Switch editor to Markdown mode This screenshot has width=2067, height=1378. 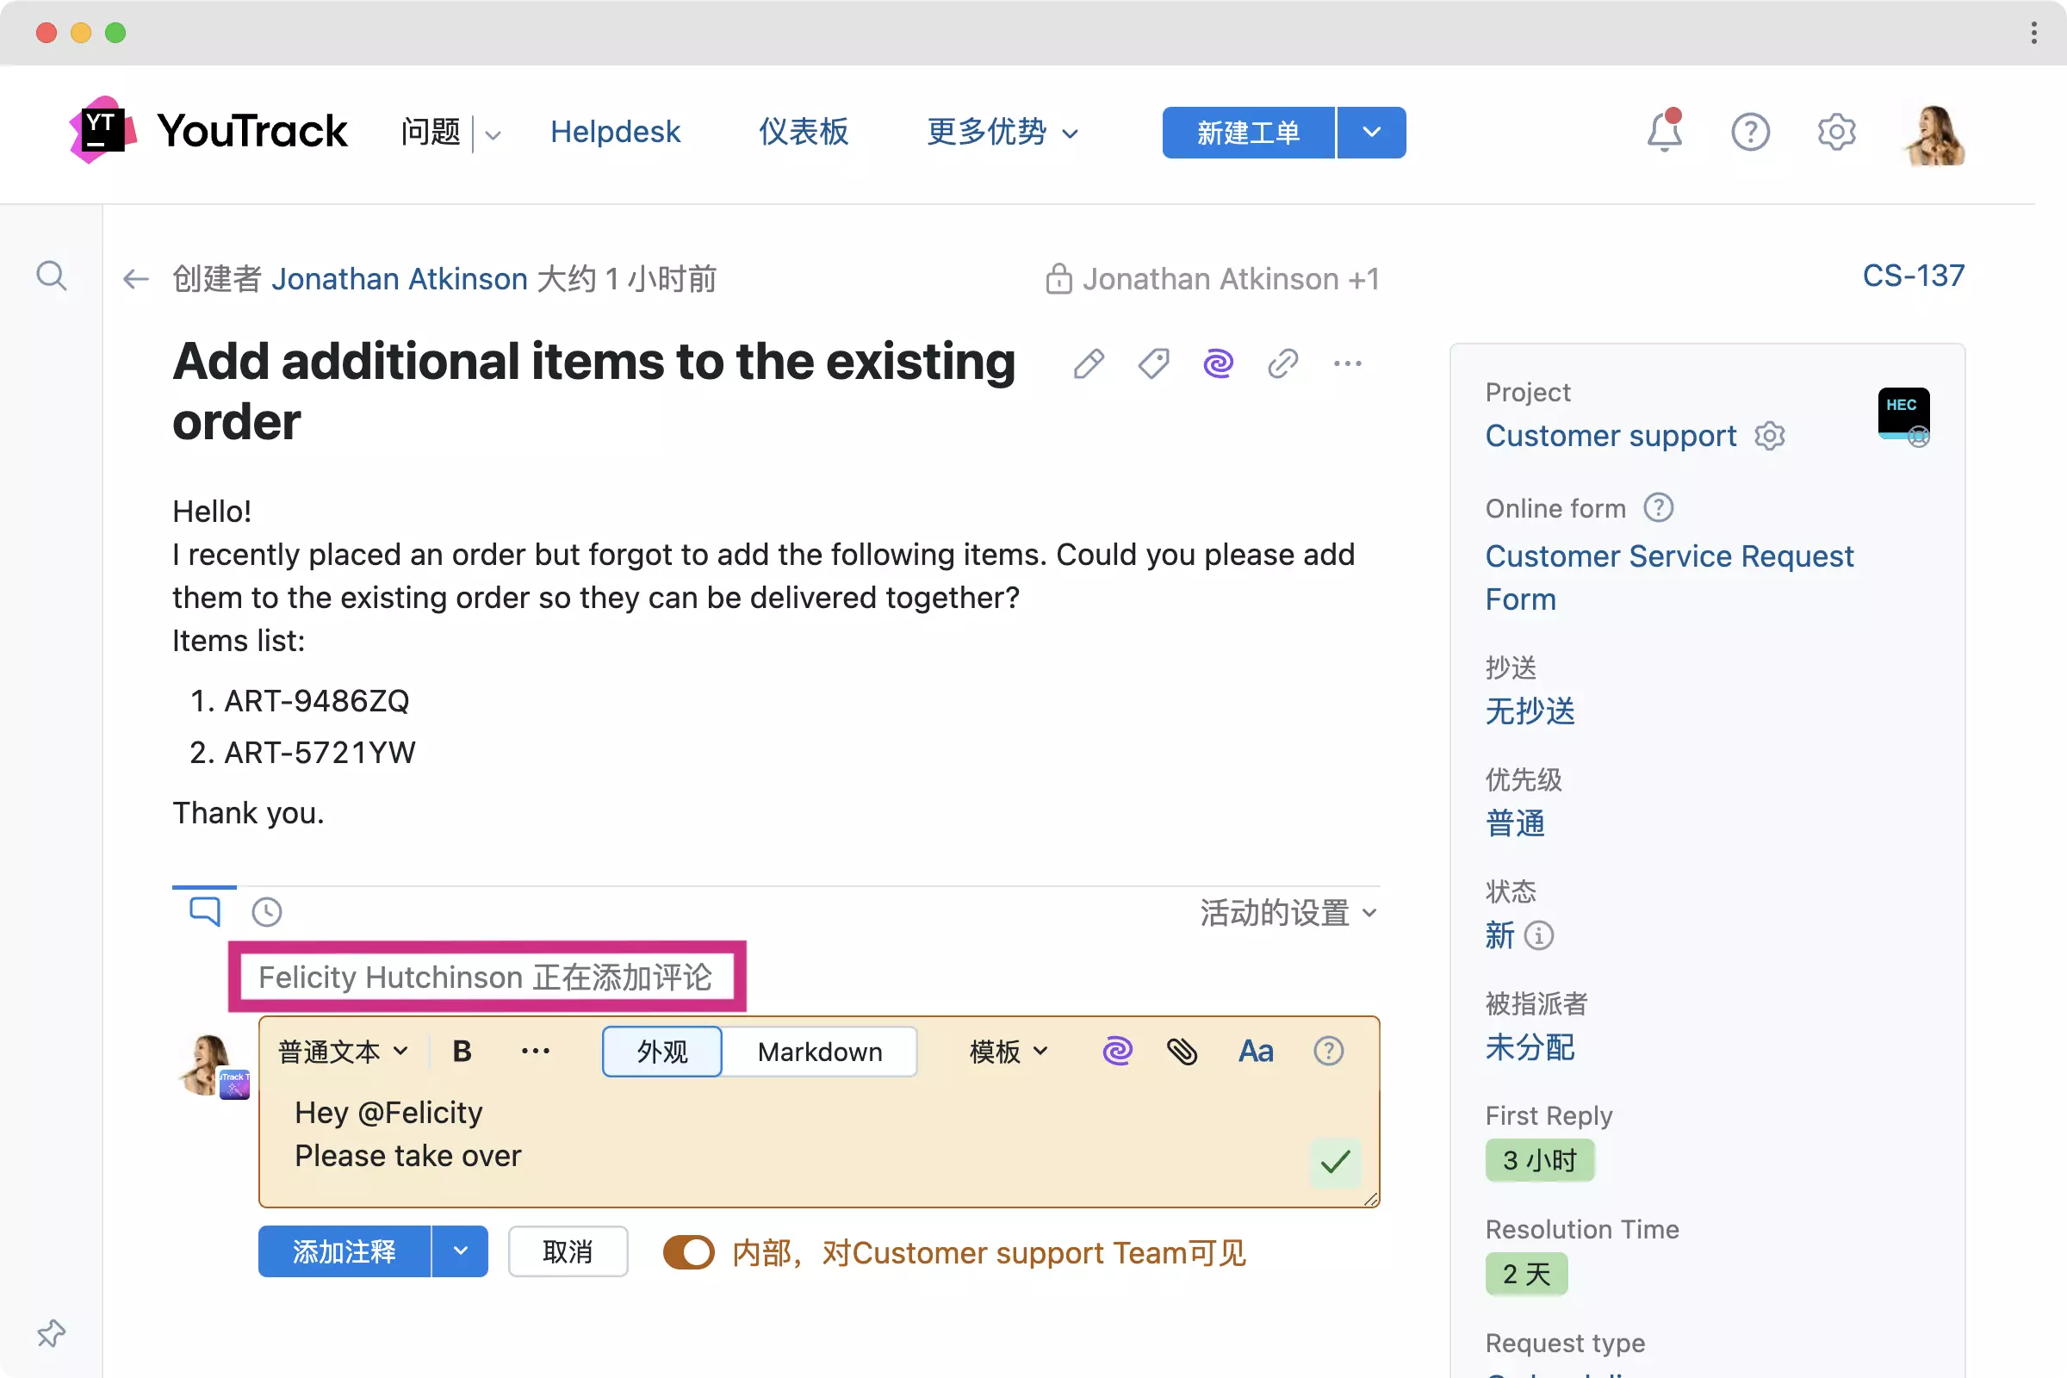(819, 1051)
